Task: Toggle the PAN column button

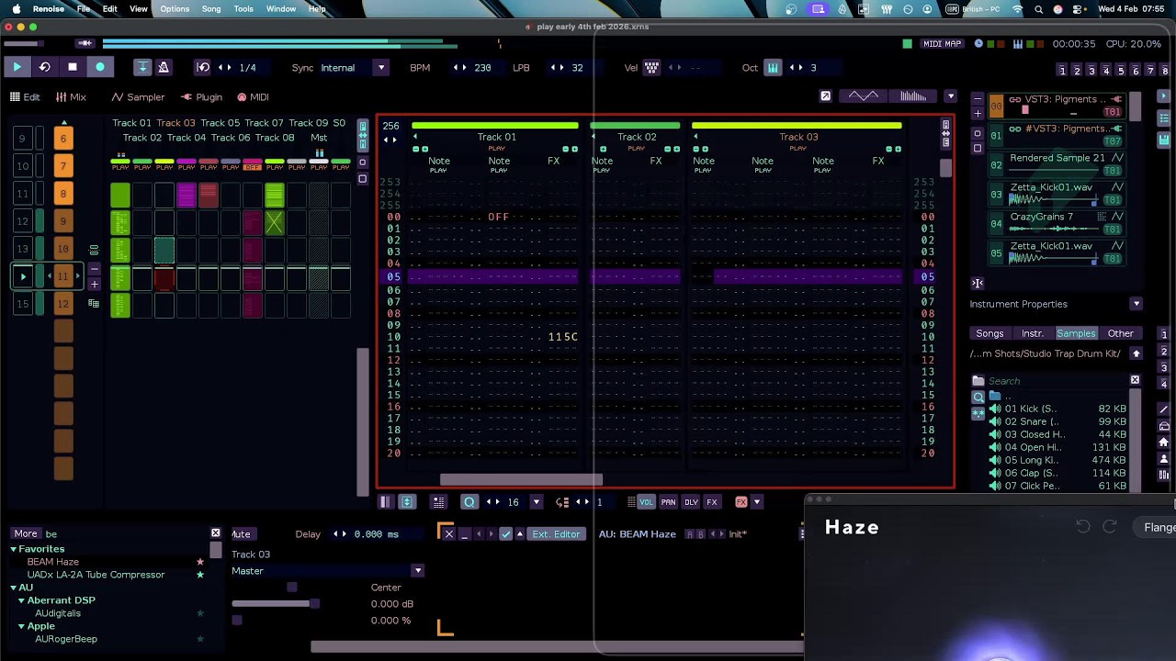Action: pyautogui.click(x=668, y=502)
